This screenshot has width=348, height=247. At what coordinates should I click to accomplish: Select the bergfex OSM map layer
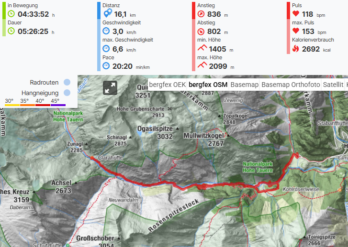coord(208,85)
